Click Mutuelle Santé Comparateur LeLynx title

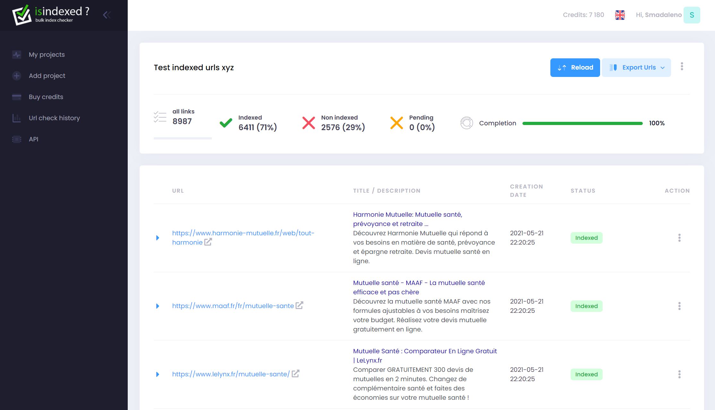[x=425, y=356]
